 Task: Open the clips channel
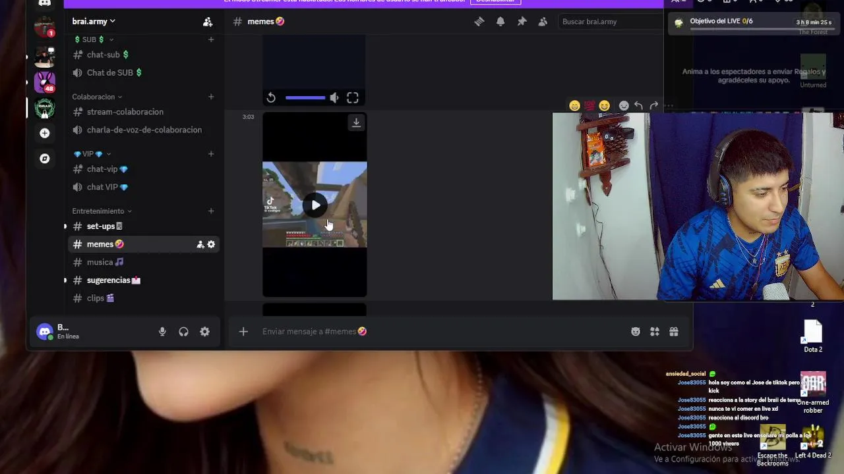[x=144, y=298]
